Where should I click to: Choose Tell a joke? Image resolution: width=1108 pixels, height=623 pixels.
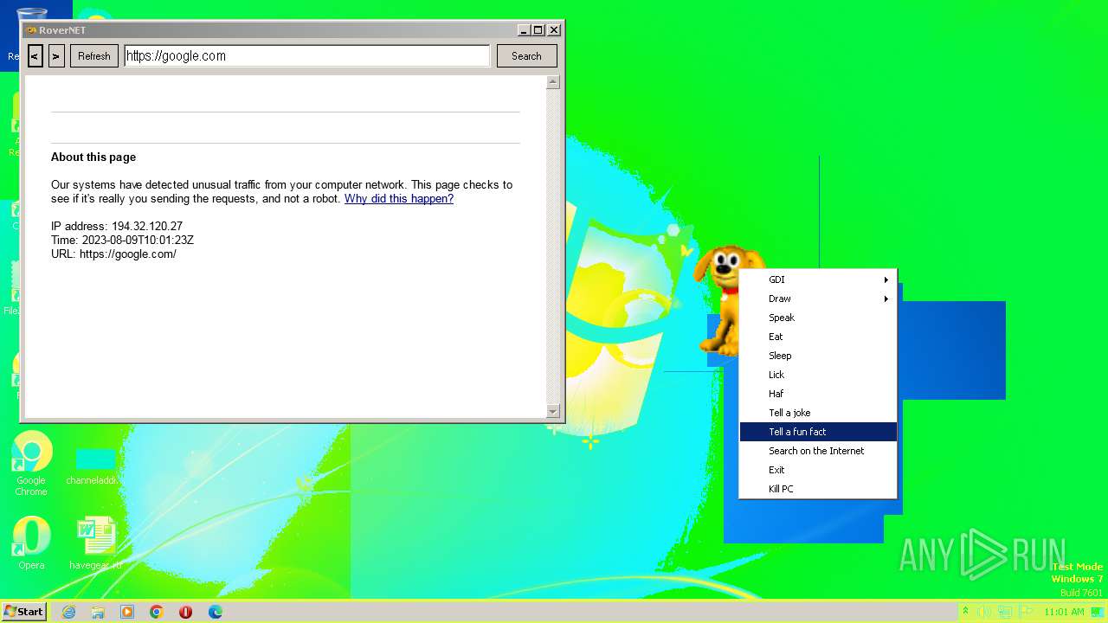818,413
